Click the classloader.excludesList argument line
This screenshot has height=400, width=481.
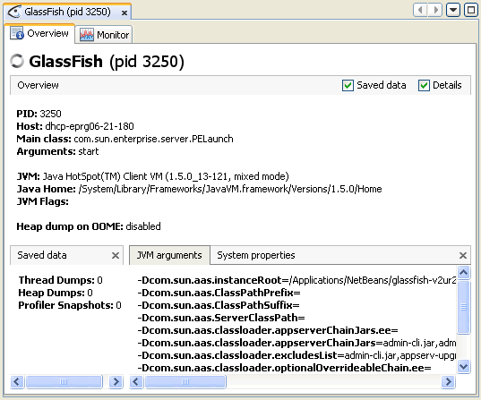(296, 355)
